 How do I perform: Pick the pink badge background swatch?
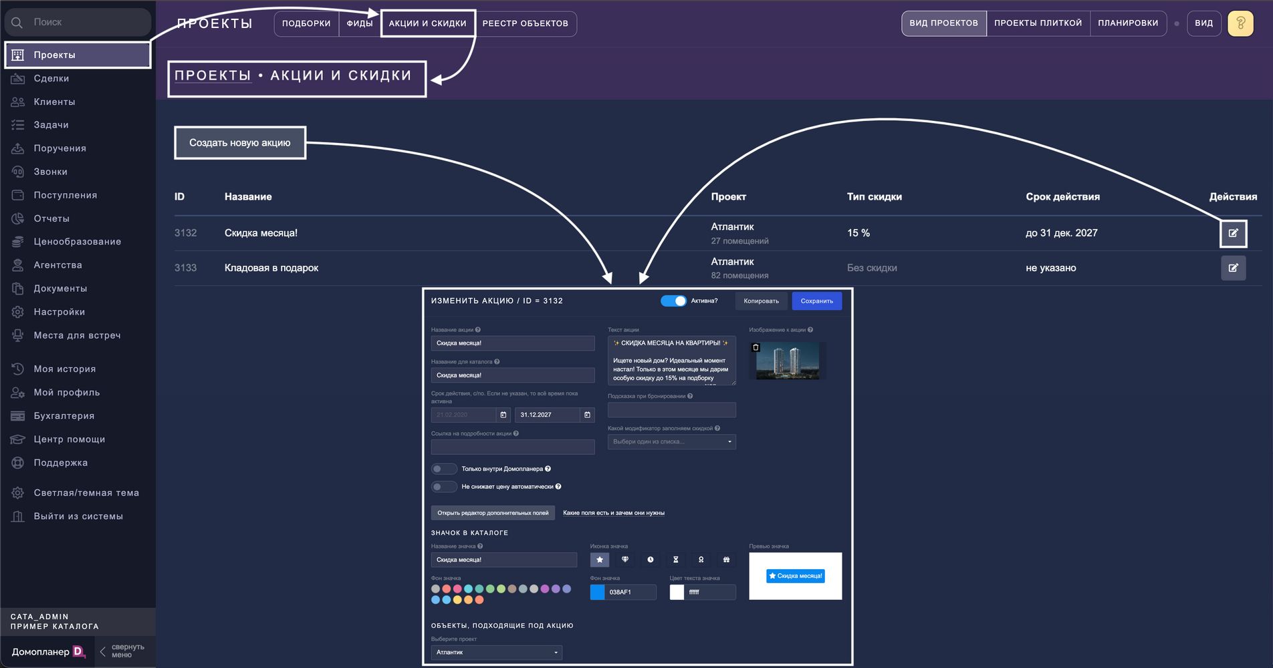[x=457, y=589]
